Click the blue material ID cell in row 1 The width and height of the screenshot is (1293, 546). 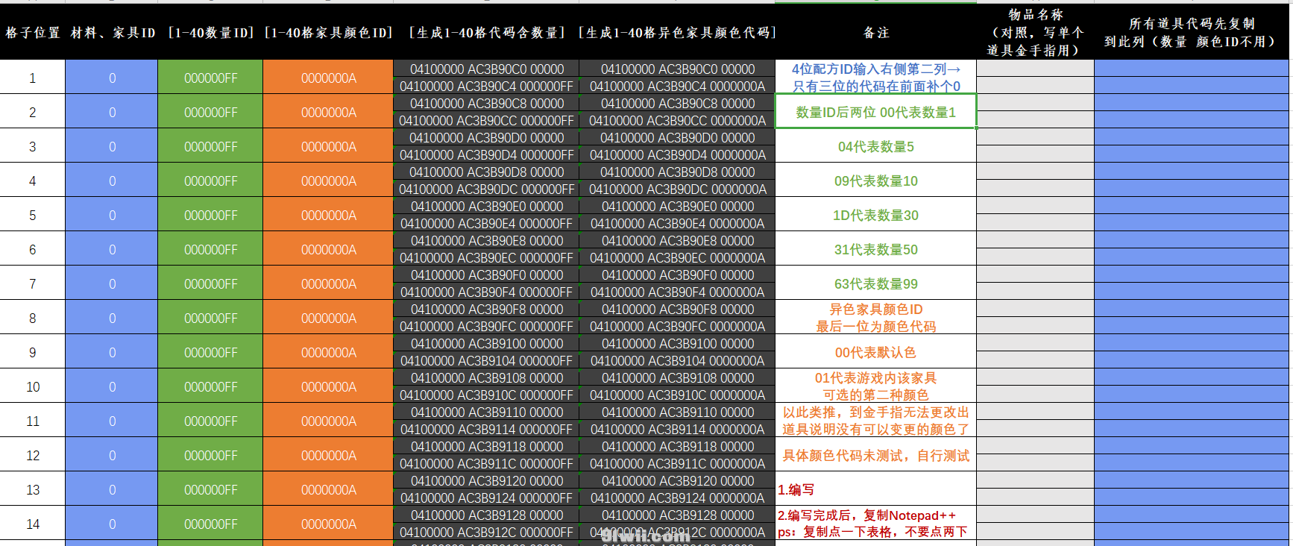112,78
